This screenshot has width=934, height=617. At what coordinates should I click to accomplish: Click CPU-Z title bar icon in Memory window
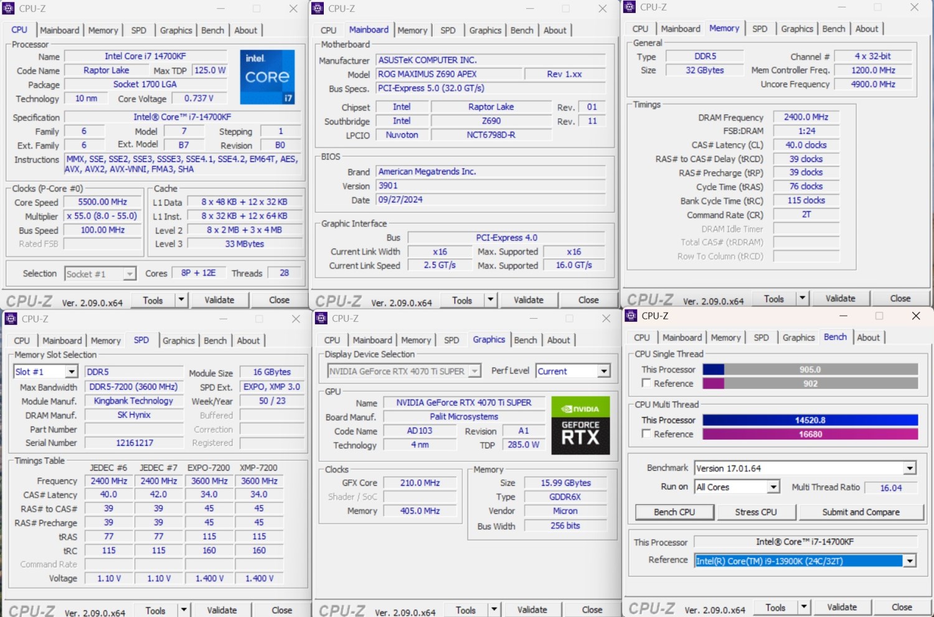pos(630,7)
